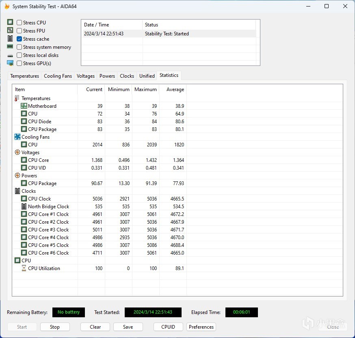The image size is (355, 338).
Task: Click the Clocks group icon
Action: [17, 191]
